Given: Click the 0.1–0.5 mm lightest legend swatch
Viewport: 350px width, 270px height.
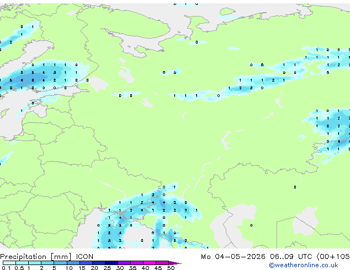Looking at the screenshot, I should [9, 263].
